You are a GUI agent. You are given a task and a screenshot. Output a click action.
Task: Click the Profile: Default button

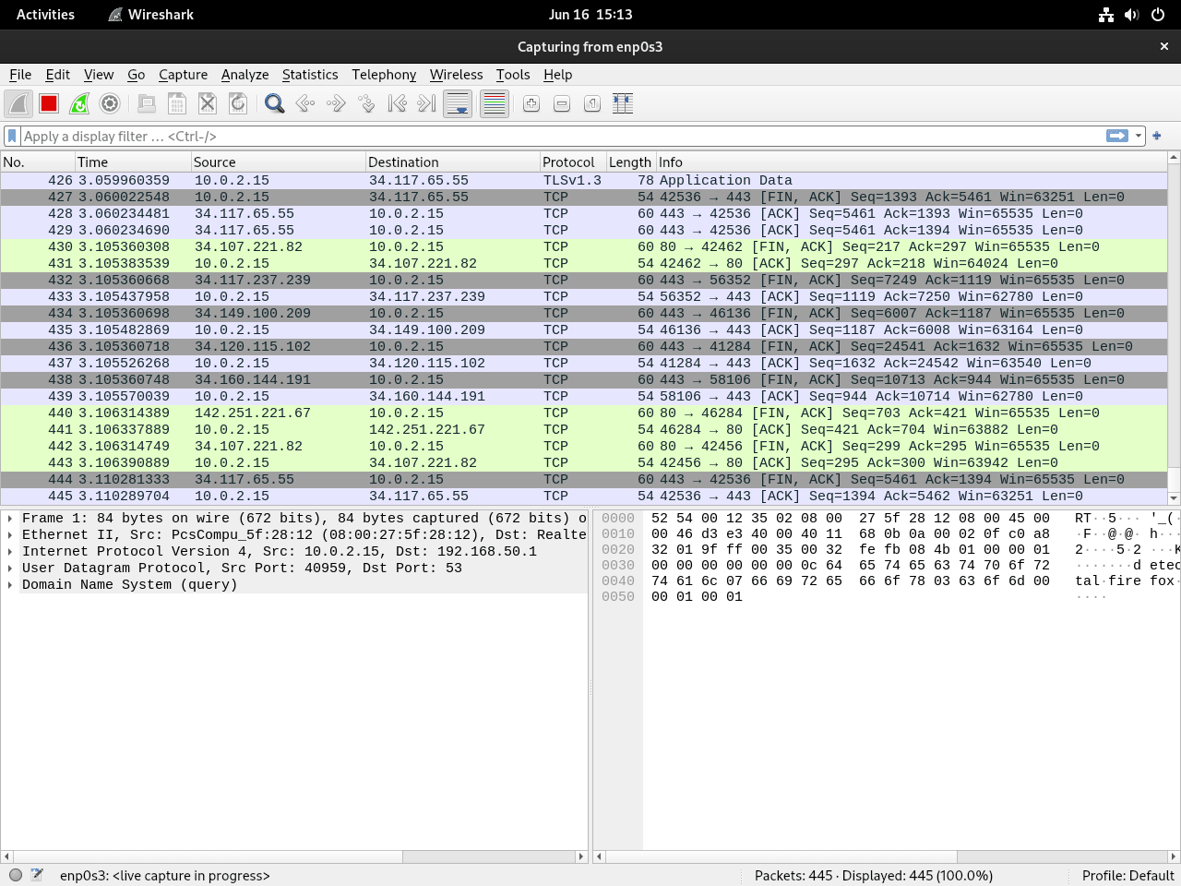(x=1127, y=875)
